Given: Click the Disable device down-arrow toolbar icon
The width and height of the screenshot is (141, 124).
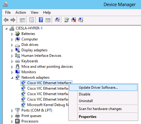Looking at the screenshot, I should coord(81,20).
